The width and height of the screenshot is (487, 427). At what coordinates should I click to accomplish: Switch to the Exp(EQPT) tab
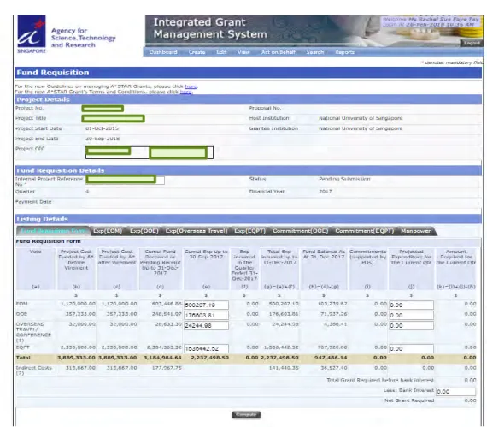[x=249, y=231]
